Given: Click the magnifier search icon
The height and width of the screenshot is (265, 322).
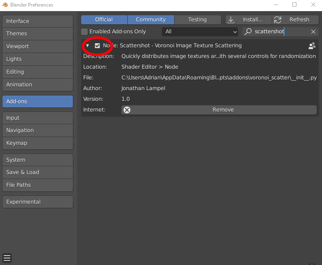Looking at the screenshot, I should (248, 31).
